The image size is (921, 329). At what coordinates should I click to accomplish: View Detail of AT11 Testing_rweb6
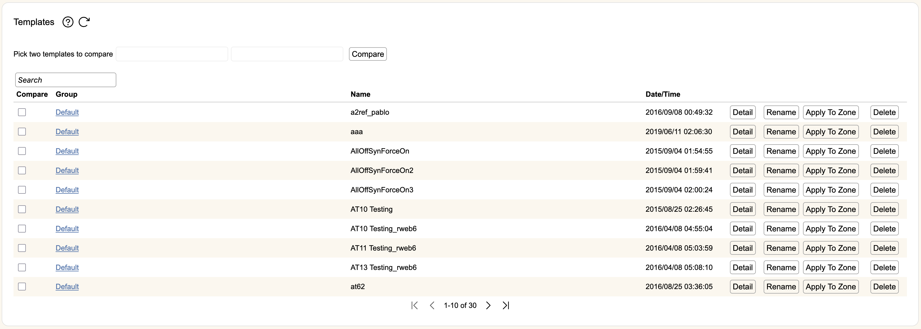click(x=743, y=248)
